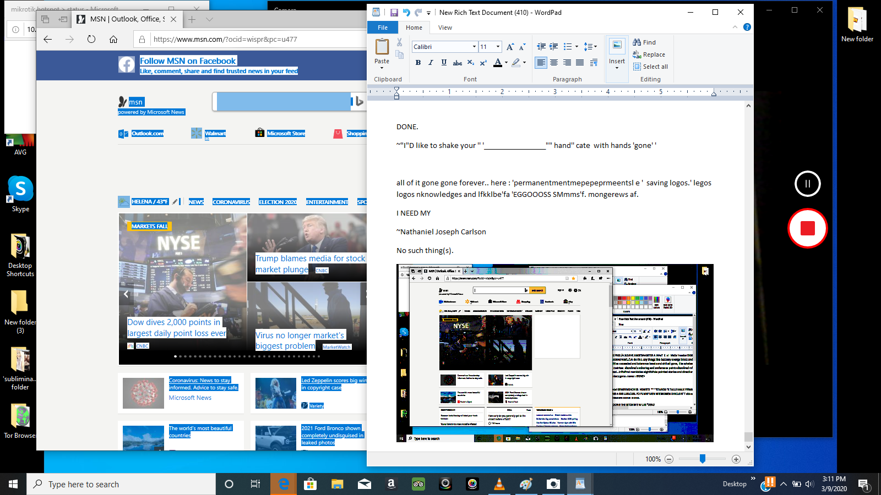Open VLC media player from taskbar

tap(499, 484)
